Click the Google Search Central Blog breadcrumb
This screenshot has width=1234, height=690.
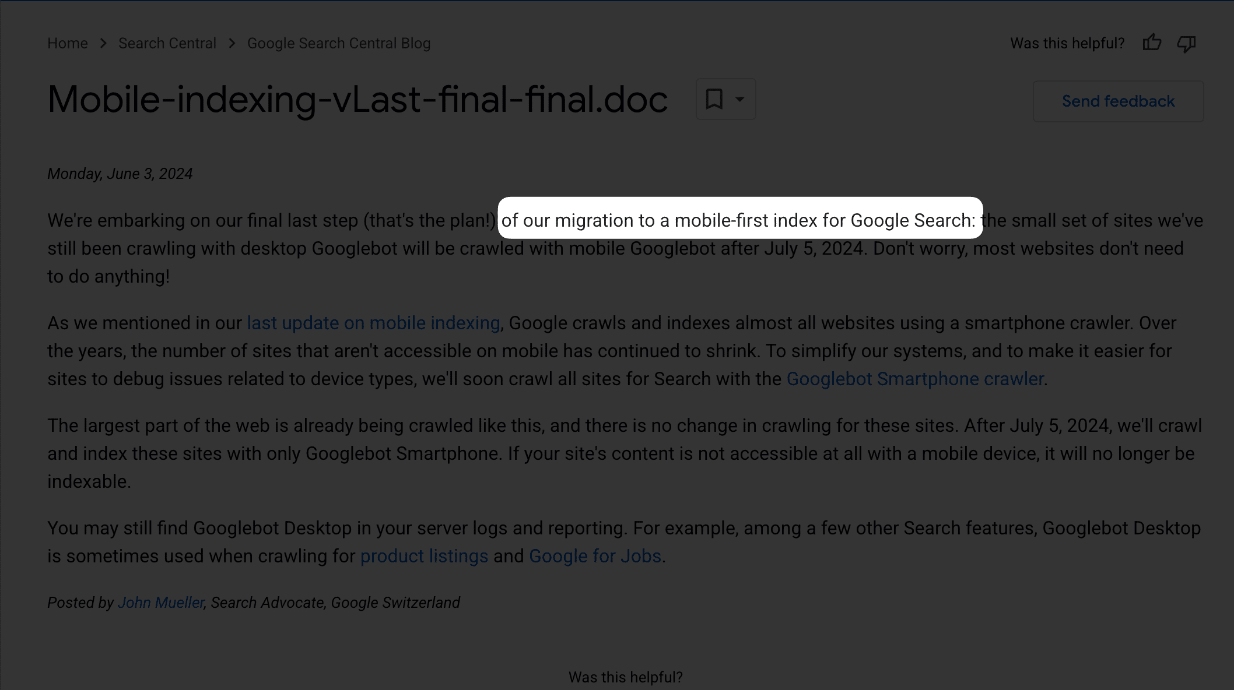coord(339,43)
